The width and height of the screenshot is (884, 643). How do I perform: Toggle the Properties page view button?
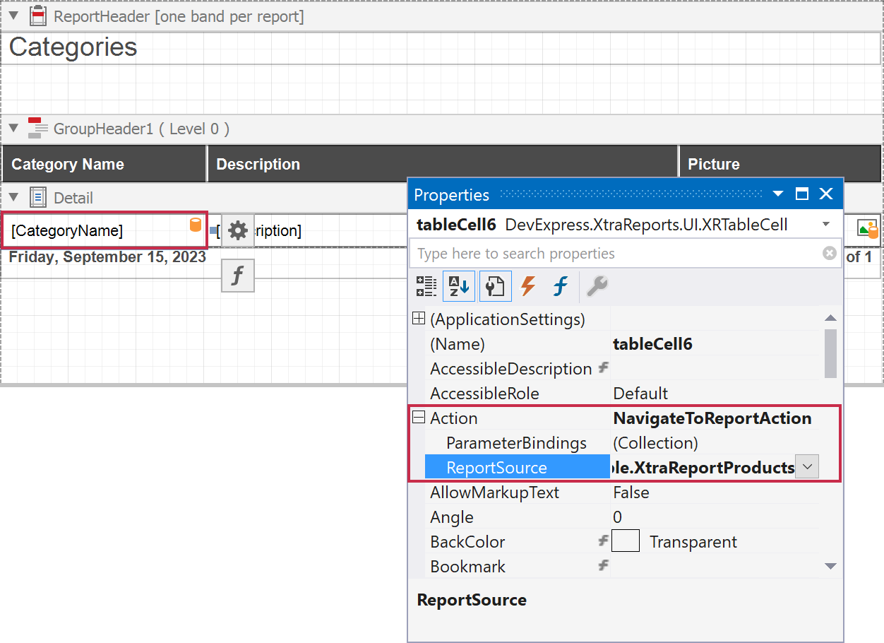click(495, 286)
